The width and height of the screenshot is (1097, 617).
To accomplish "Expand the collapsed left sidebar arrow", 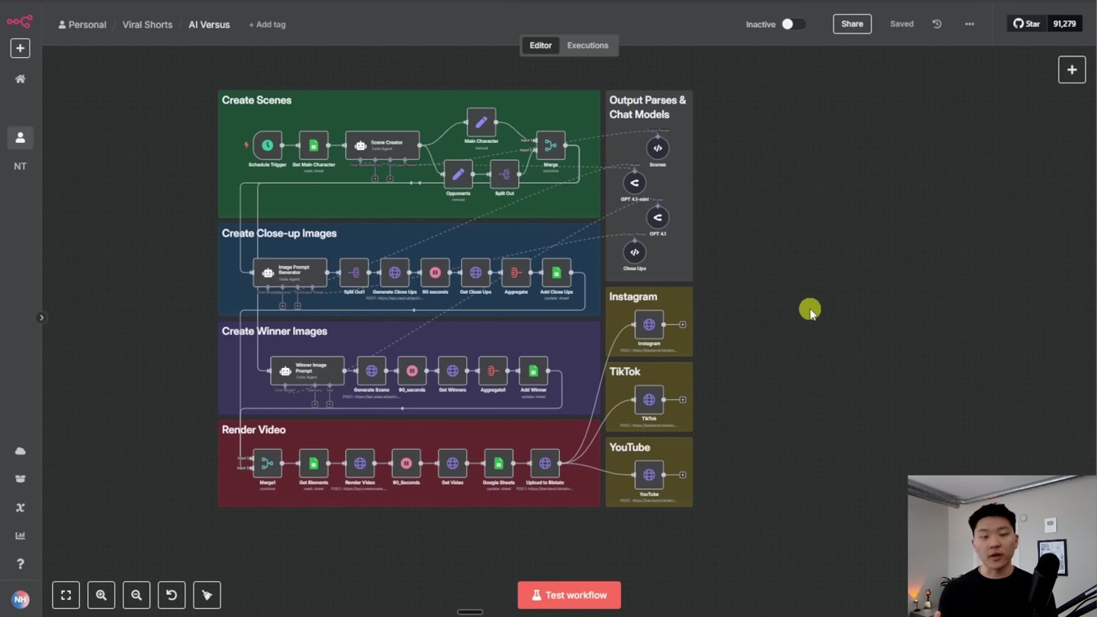I will (x=41, y=317).
